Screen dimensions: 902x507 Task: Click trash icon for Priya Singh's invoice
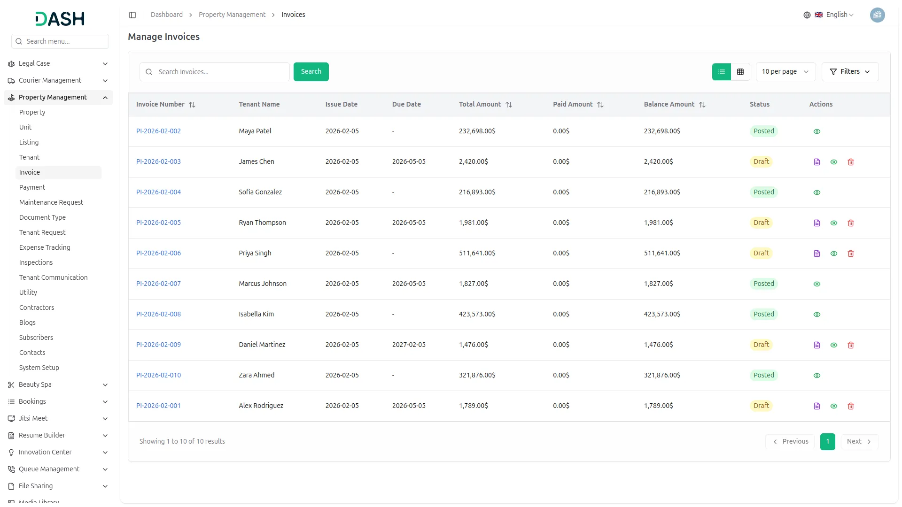pos(850,253)
